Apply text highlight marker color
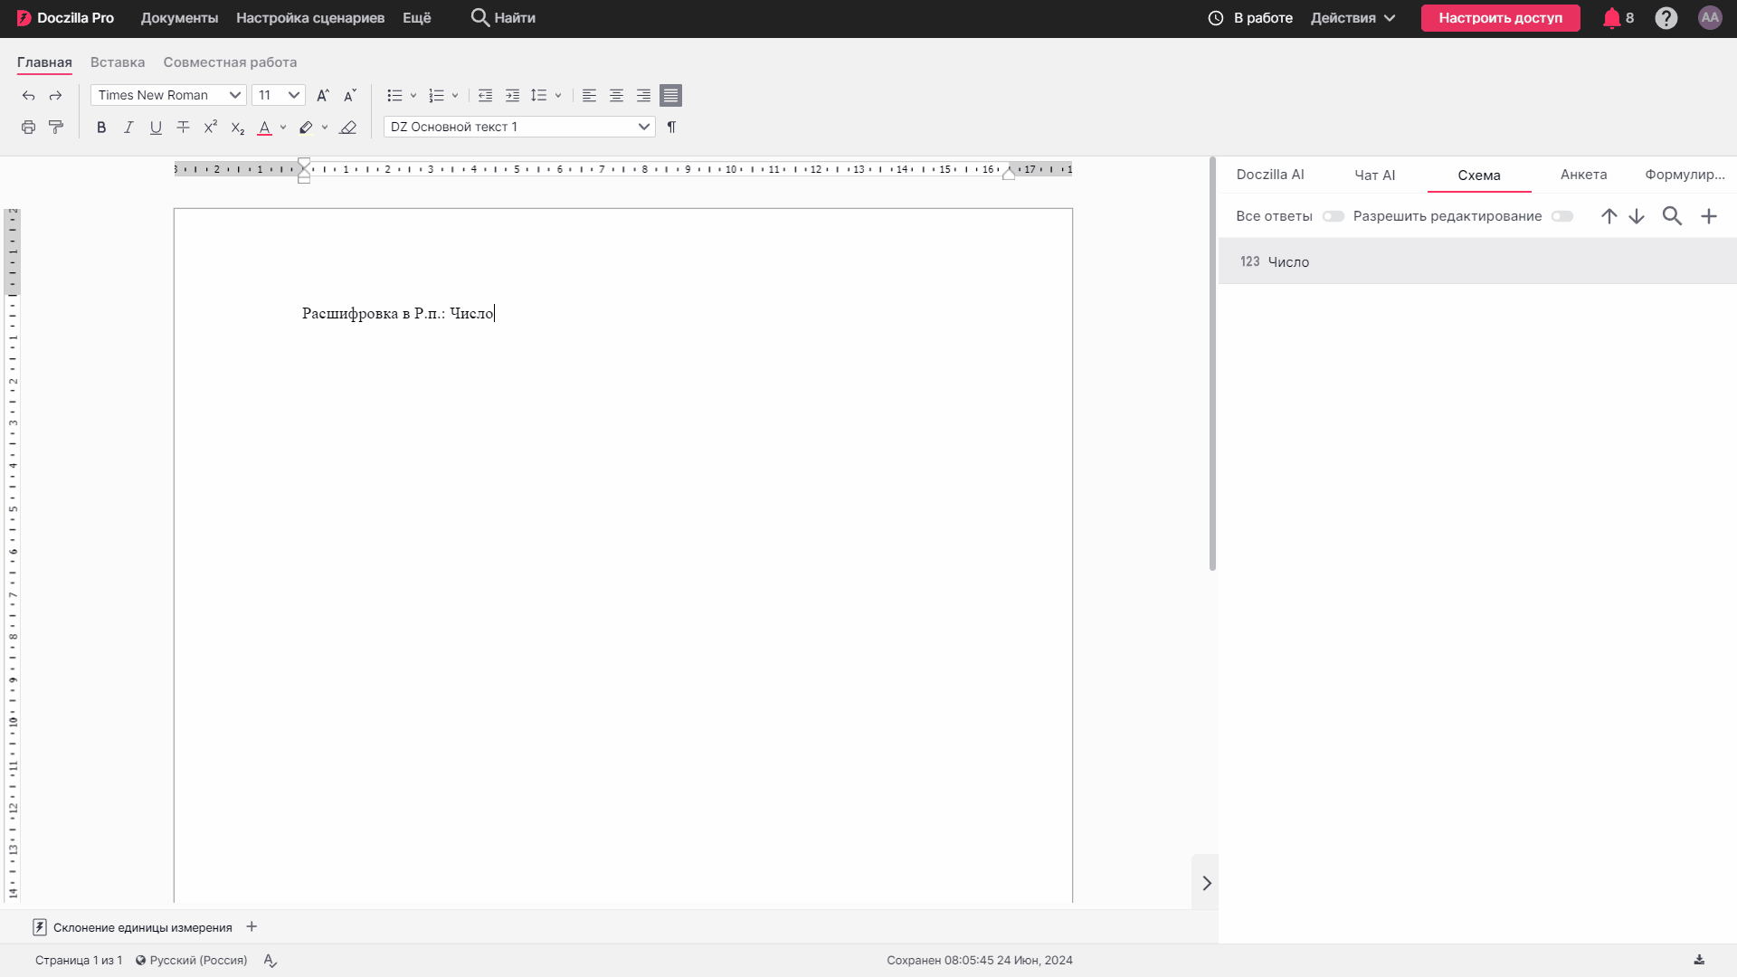 306,128
